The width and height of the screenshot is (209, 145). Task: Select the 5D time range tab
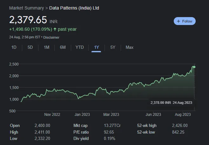pyautogui.click(x=30, y=47)
